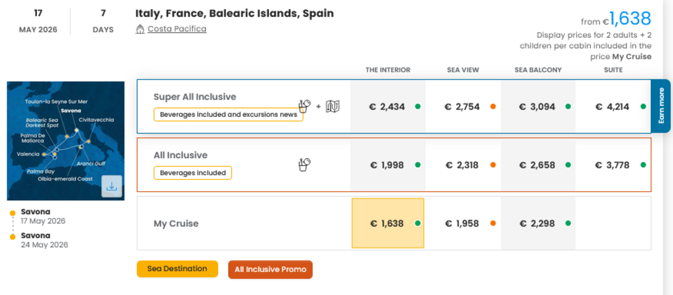This screenshot has height=295, width=673.
Task: Click Beverages included and excursions news label
Action: (228, 115)
